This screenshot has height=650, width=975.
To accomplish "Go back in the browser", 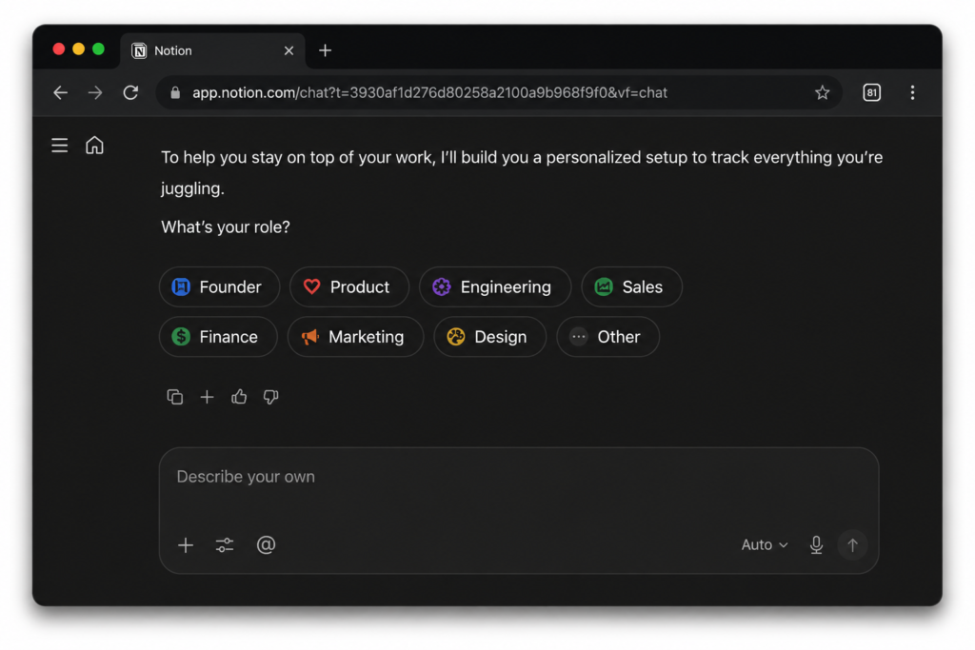I will (x=60, y=92).
